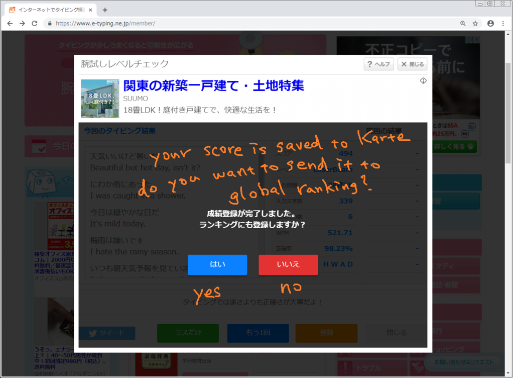Click the dimmed もう1回 retry button
This screenshot has height=378, width=514.
[258, 333]
